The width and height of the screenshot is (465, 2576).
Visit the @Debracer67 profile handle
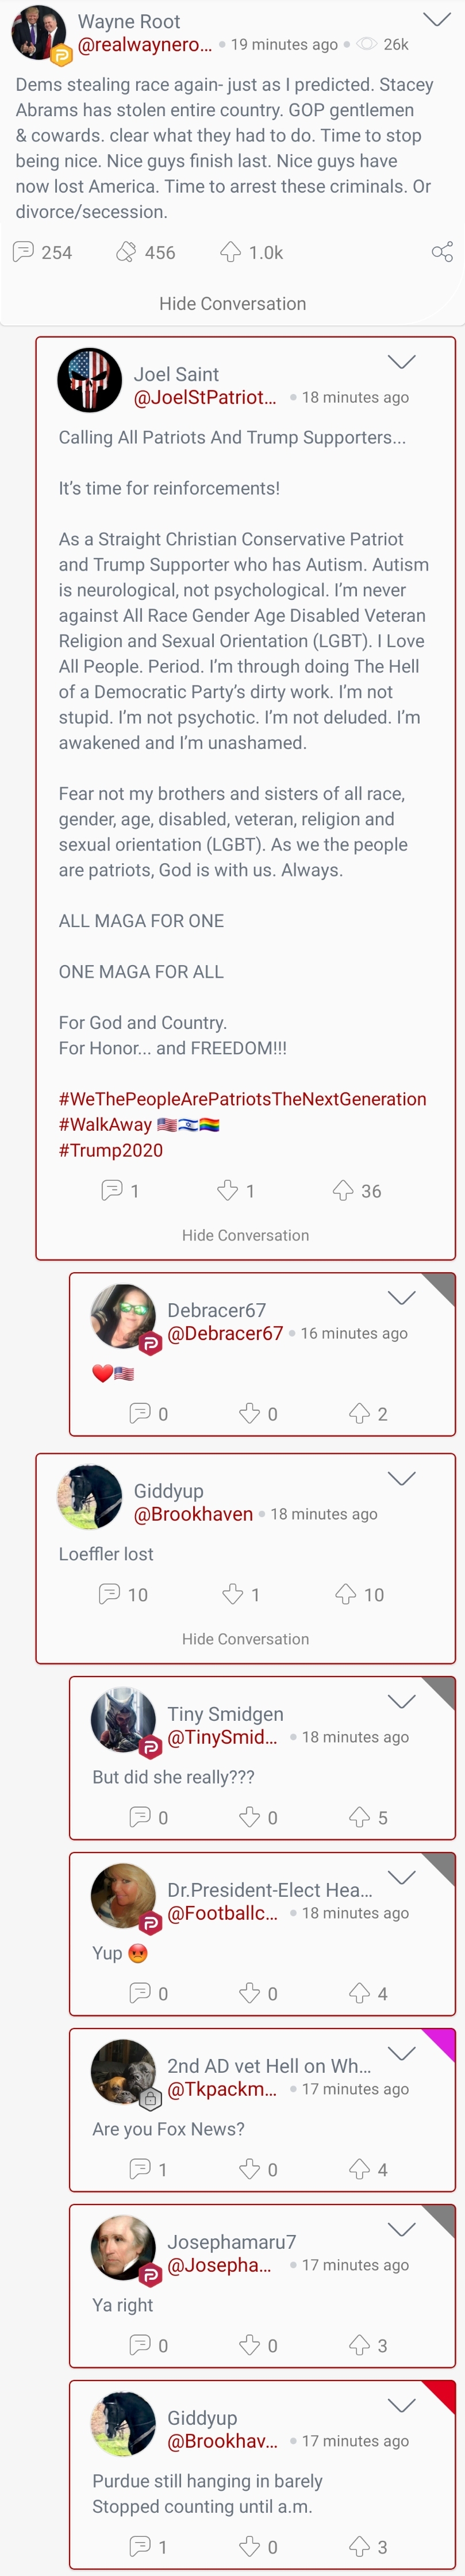(225, 1333)
